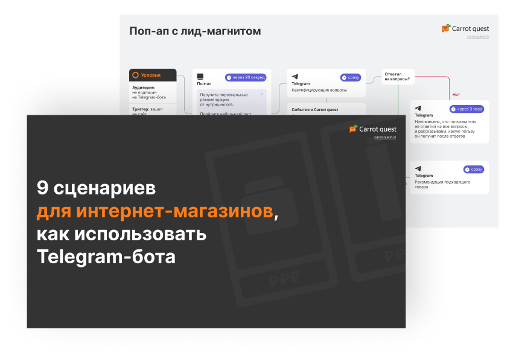Open the carrotquest.io link on the dark slide
Viewport: 513px width, 355px height.
pyautogui.click(x=385, y=137)
